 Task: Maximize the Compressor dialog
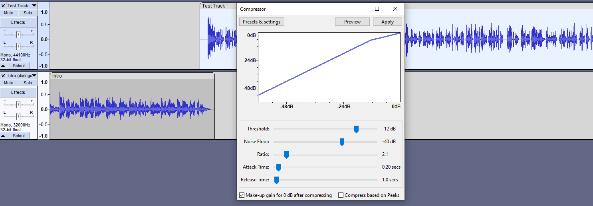[x=377, y=9]
